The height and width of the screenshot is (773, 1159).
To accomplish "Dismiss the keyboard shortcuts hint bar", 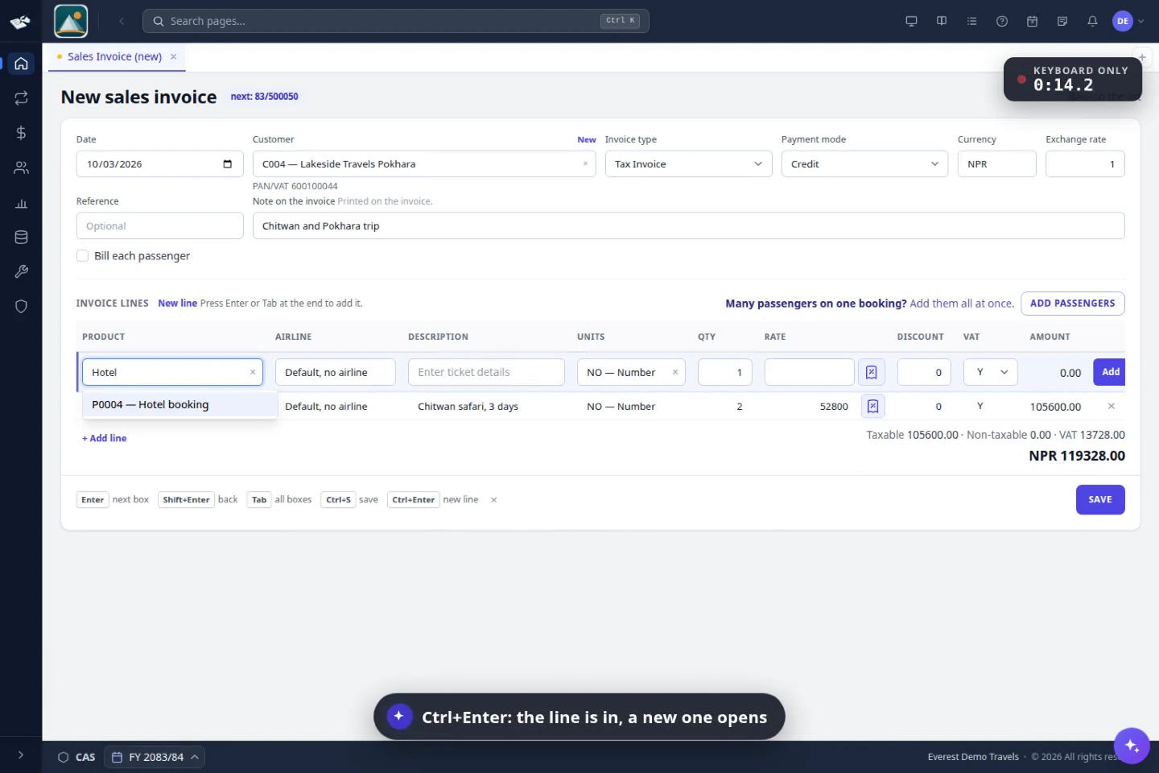I will [x=493, y=500].
